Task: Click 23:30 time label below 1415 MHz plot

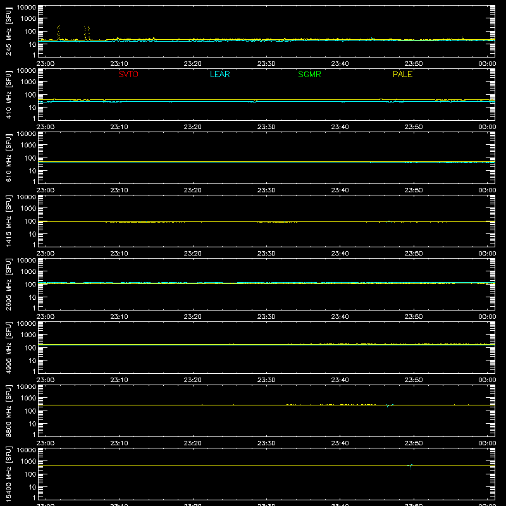Action: (x=266, y=254)
